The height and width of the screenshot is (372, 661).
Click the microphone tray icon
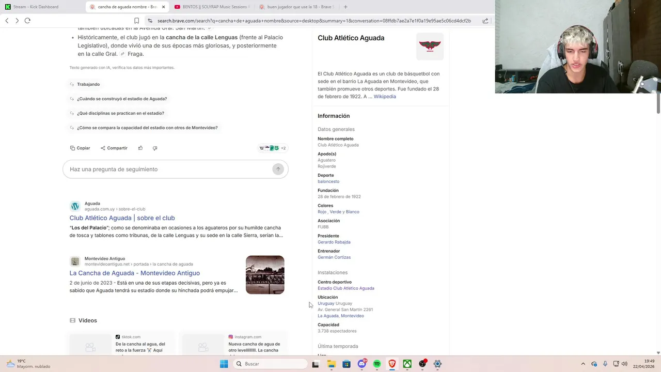(x=605, y=364)
